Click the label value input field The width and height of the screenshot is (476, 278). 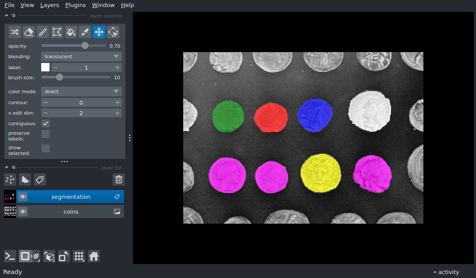coord(86,67)
